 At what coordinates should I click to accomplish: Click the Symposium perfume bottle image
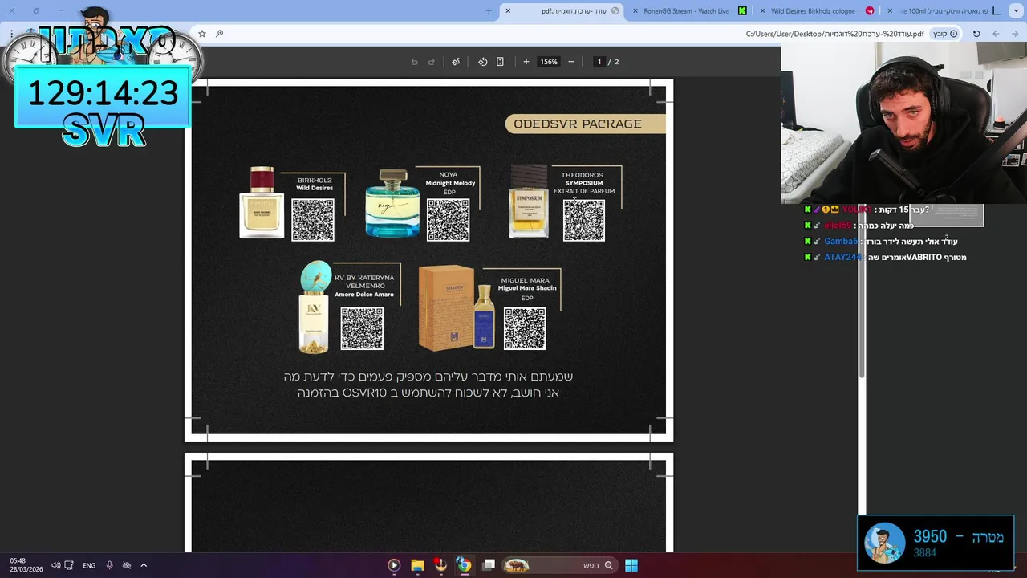click(529, 202)
